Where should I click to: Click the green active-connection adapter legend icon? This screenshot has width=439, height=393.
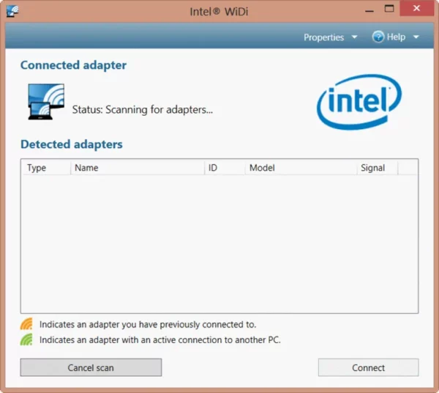pos(26,339)
